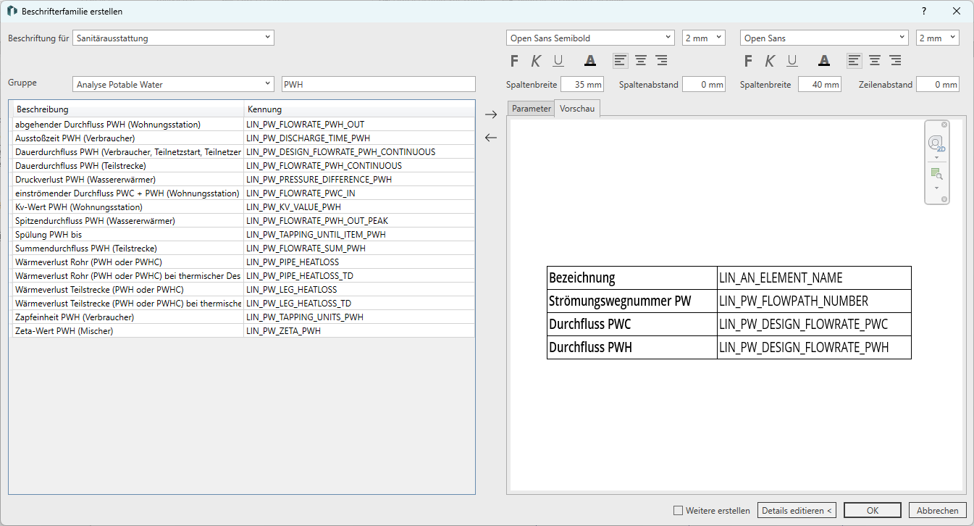Toggle bold for the Open Sans Semibold column
Screen dimensions: 974x526
[x=515, y=61]
